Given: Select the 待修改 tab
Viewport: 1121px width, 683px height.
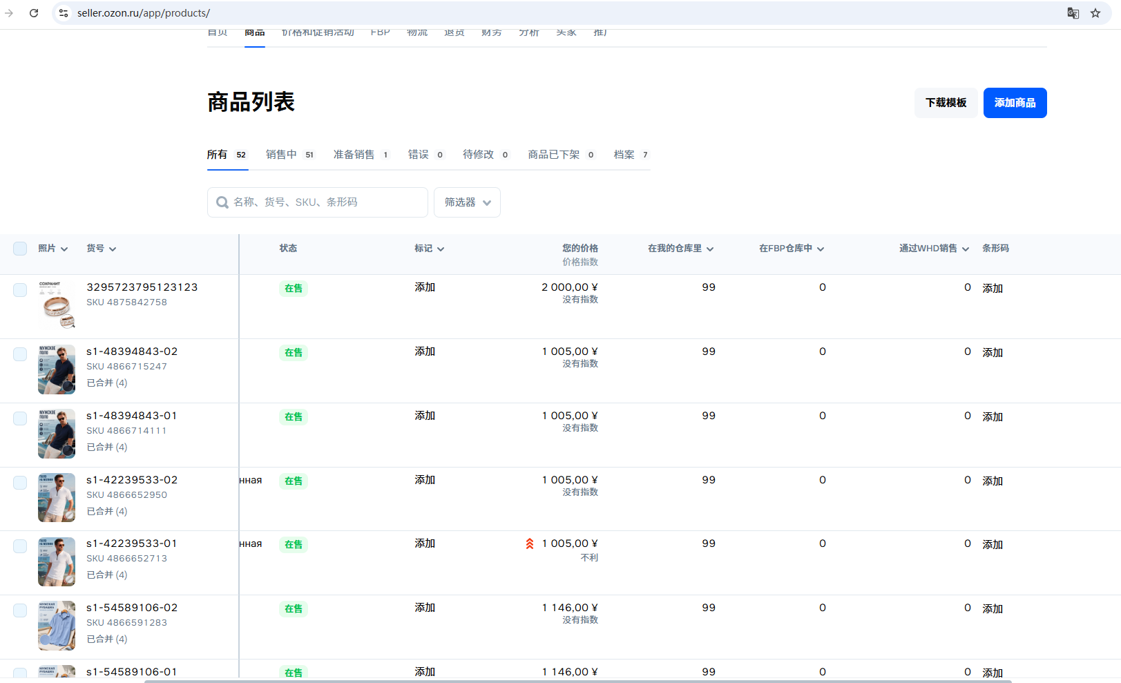Looking at the screenshot, I should coord(486,155).
